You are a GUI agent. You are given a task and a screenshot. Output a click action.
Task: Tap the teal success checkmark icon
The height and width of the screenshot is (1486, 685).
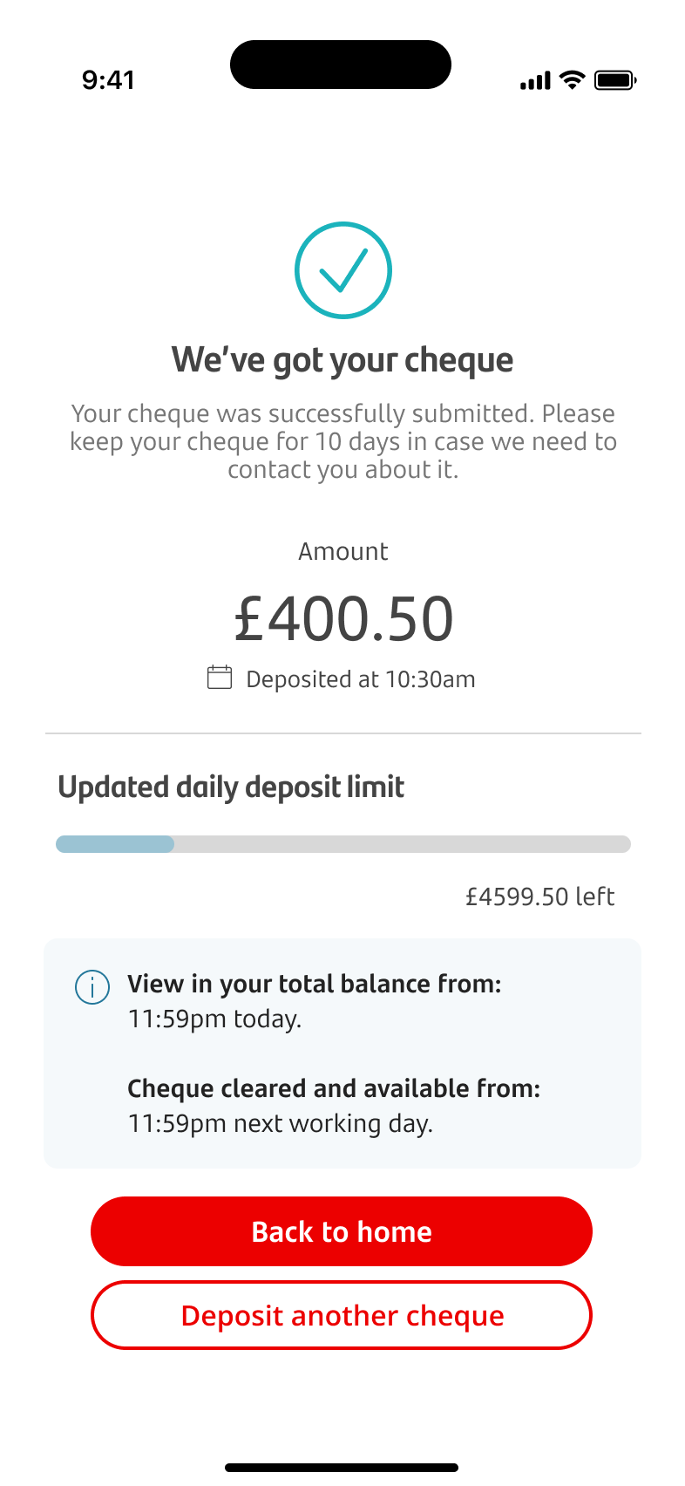(343, 270)
